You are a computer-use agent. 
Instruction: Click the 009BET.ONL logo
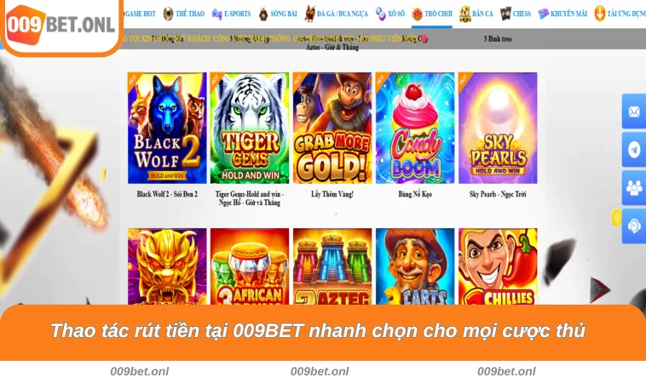click(61, 26)
